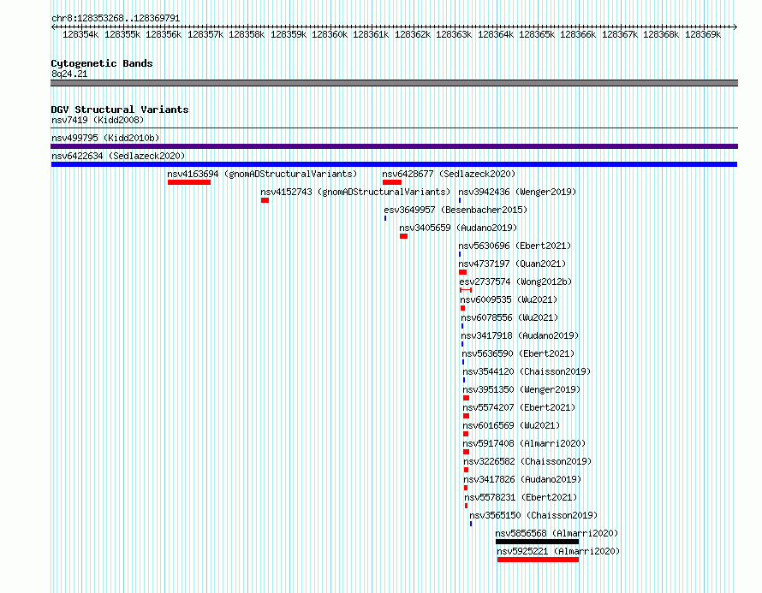Open nsv5925221 (Almarri2020) label
The height and width of the screenshot is (593, 762).
tap(558, 551)
